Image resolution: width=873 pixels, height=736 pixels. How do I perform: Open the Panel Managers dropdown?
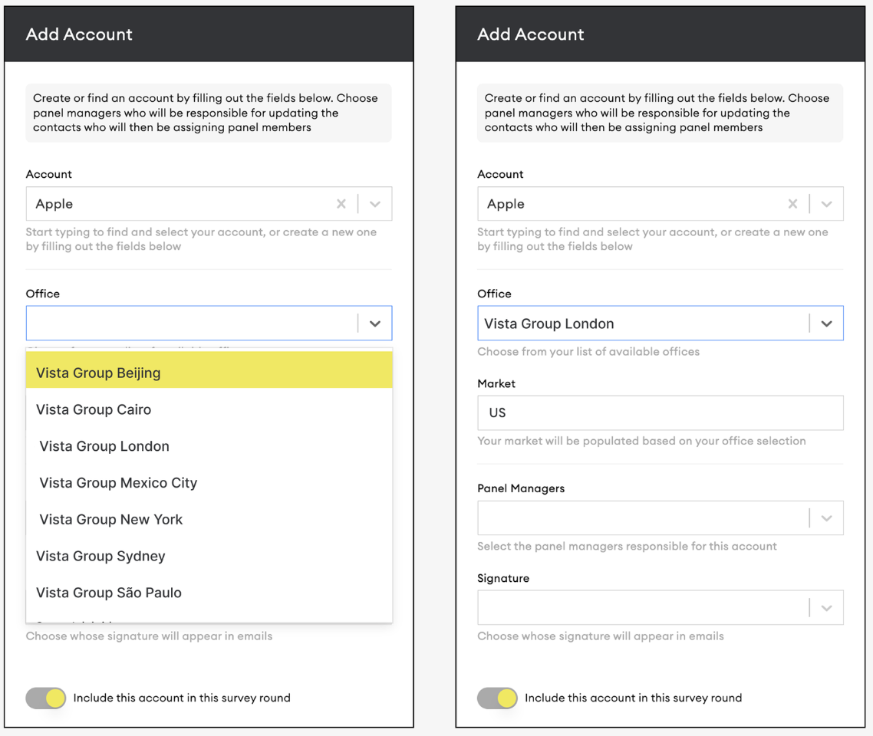click(827, 518)
